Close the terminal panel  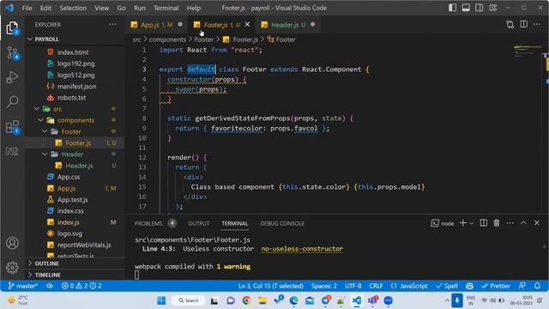pyautogui.click(x=537, y=223)
